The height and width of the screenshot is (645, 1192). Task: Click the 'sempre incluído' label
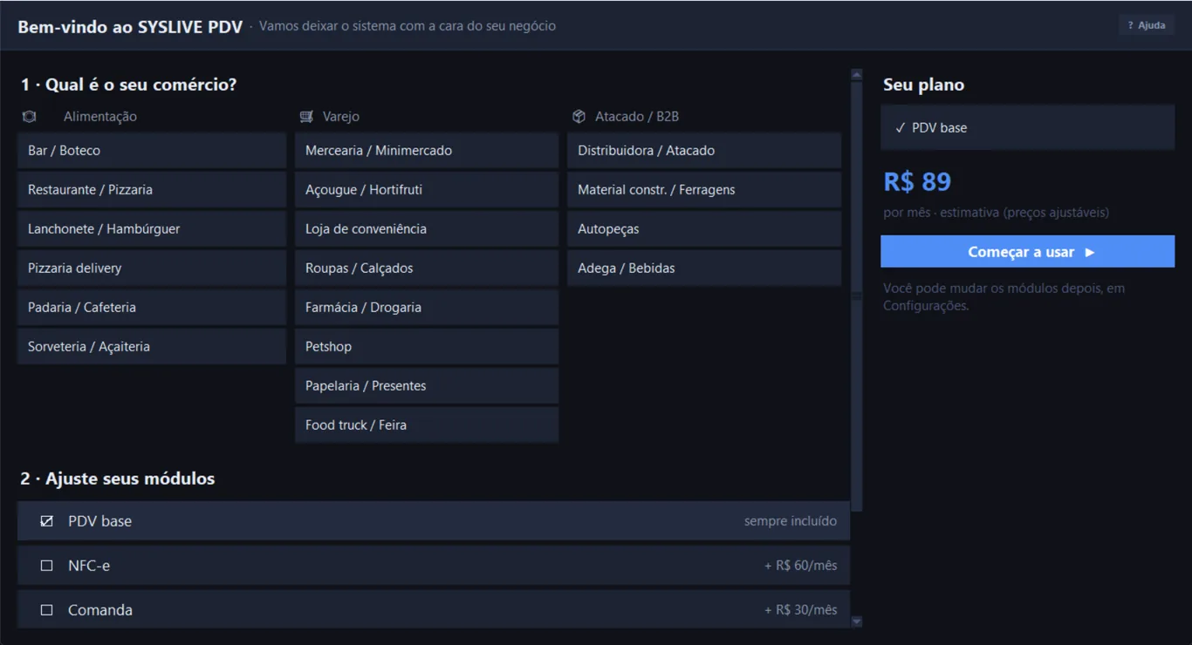coord(791,521)
